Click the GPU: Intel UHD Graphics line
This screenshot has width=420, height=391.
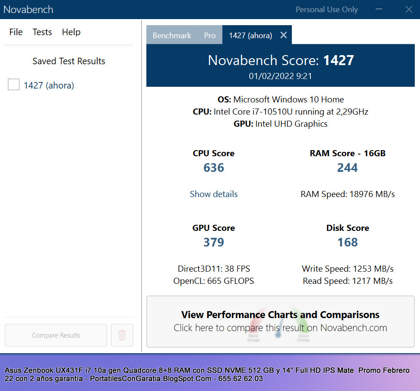(281, 124)
